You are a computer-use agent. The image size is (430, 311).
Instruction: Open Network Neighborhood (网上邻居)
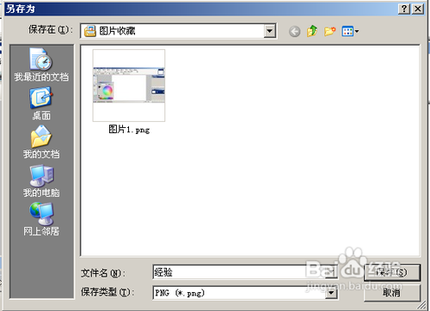[x=41, y=219]
